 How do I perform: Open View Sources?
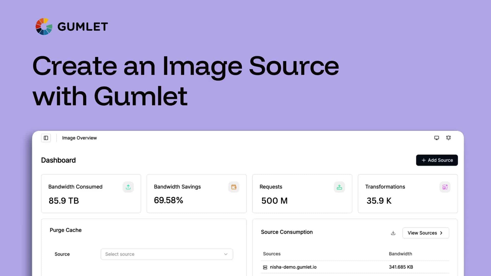pyautogui.click(x=426, y=233)
